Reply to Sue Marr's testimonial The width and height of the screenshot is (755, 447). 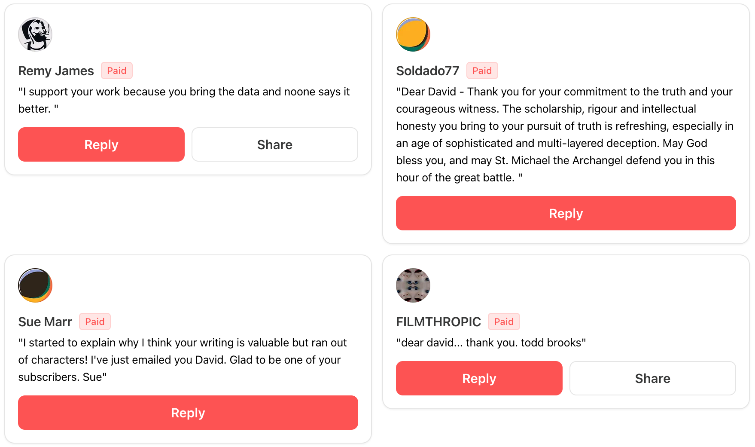(x=188, y=413)
